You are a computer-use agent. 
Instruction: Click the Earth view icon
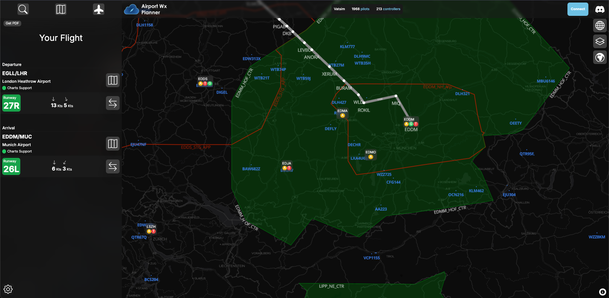tap(600, 57)
